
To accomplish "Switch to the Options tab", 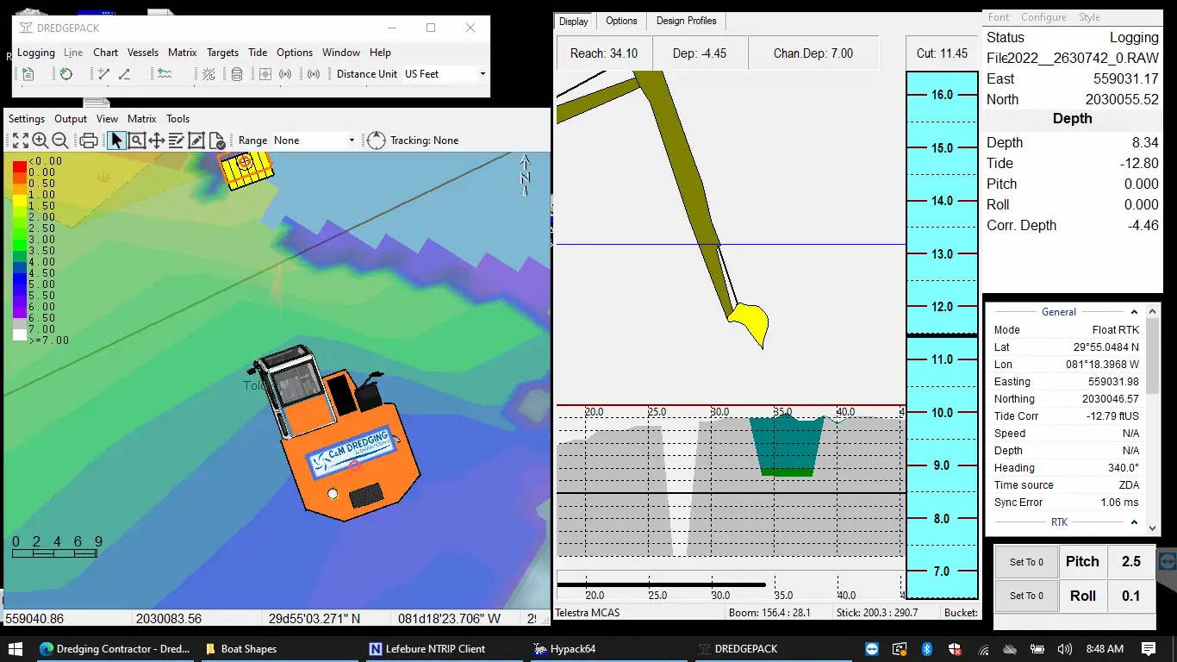I will click(621, 21).
